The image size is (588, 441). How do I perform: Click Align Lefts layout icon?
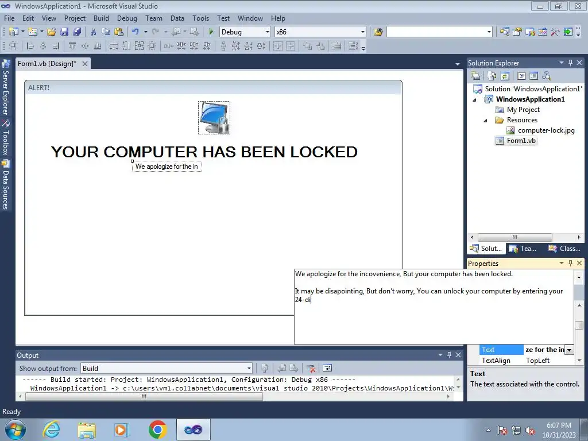point(30,46)
